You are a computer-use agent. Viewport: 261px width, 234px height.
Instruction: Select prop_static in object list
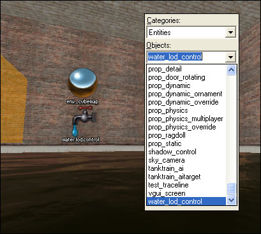point(186,143)
